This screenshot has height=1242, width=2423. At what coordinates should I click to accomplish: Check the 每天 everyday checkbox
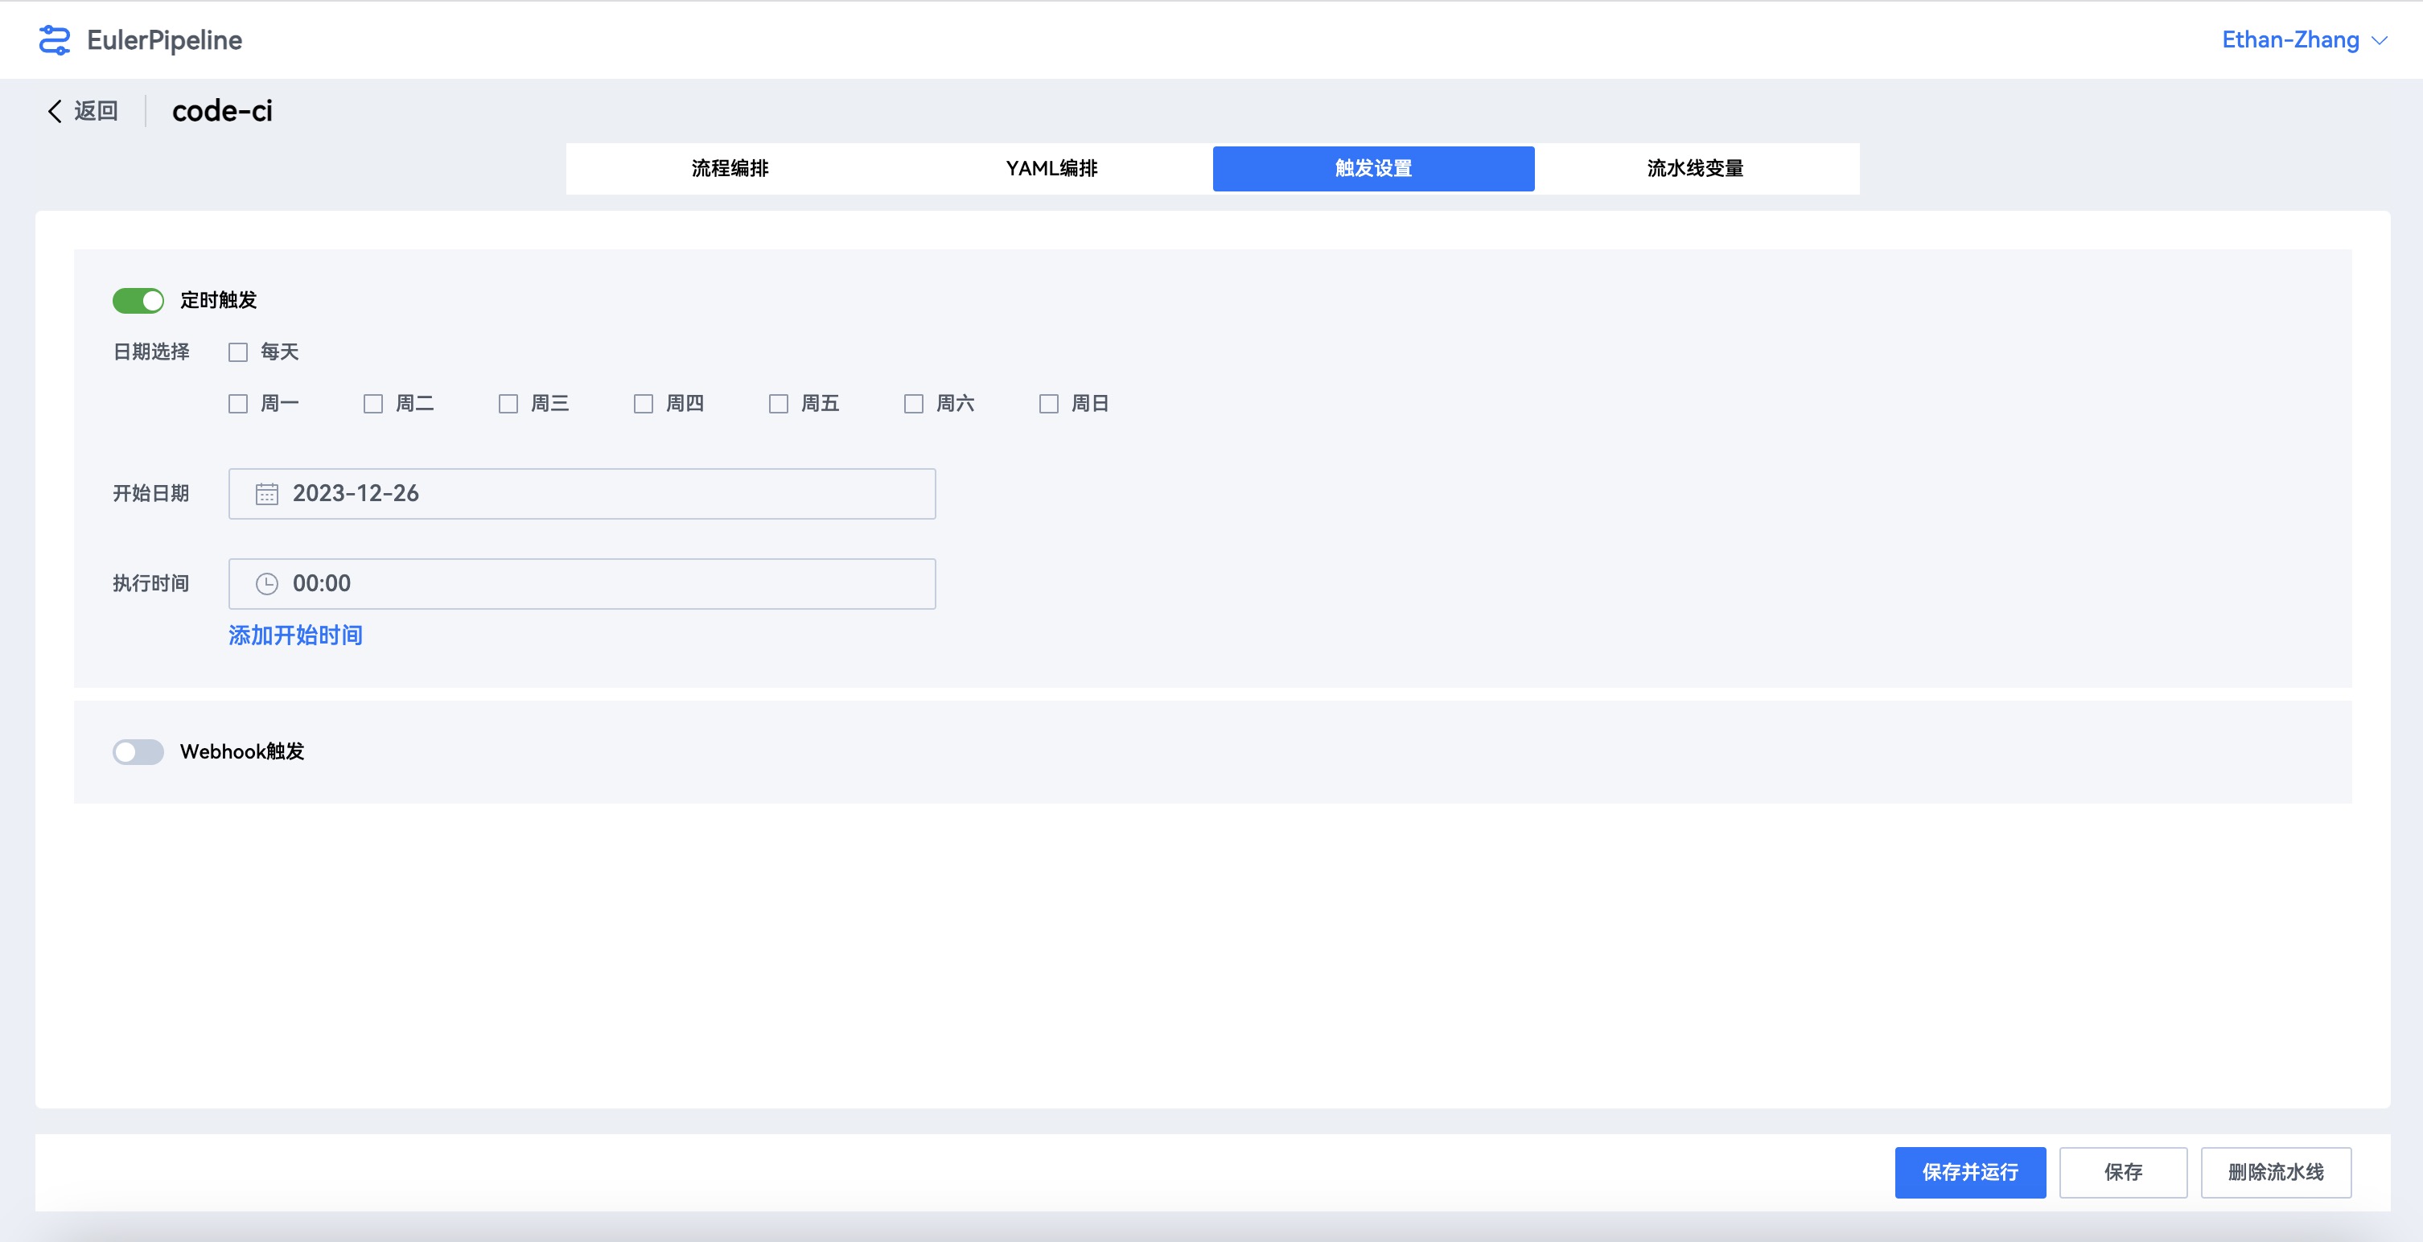[x=238, y=353]
